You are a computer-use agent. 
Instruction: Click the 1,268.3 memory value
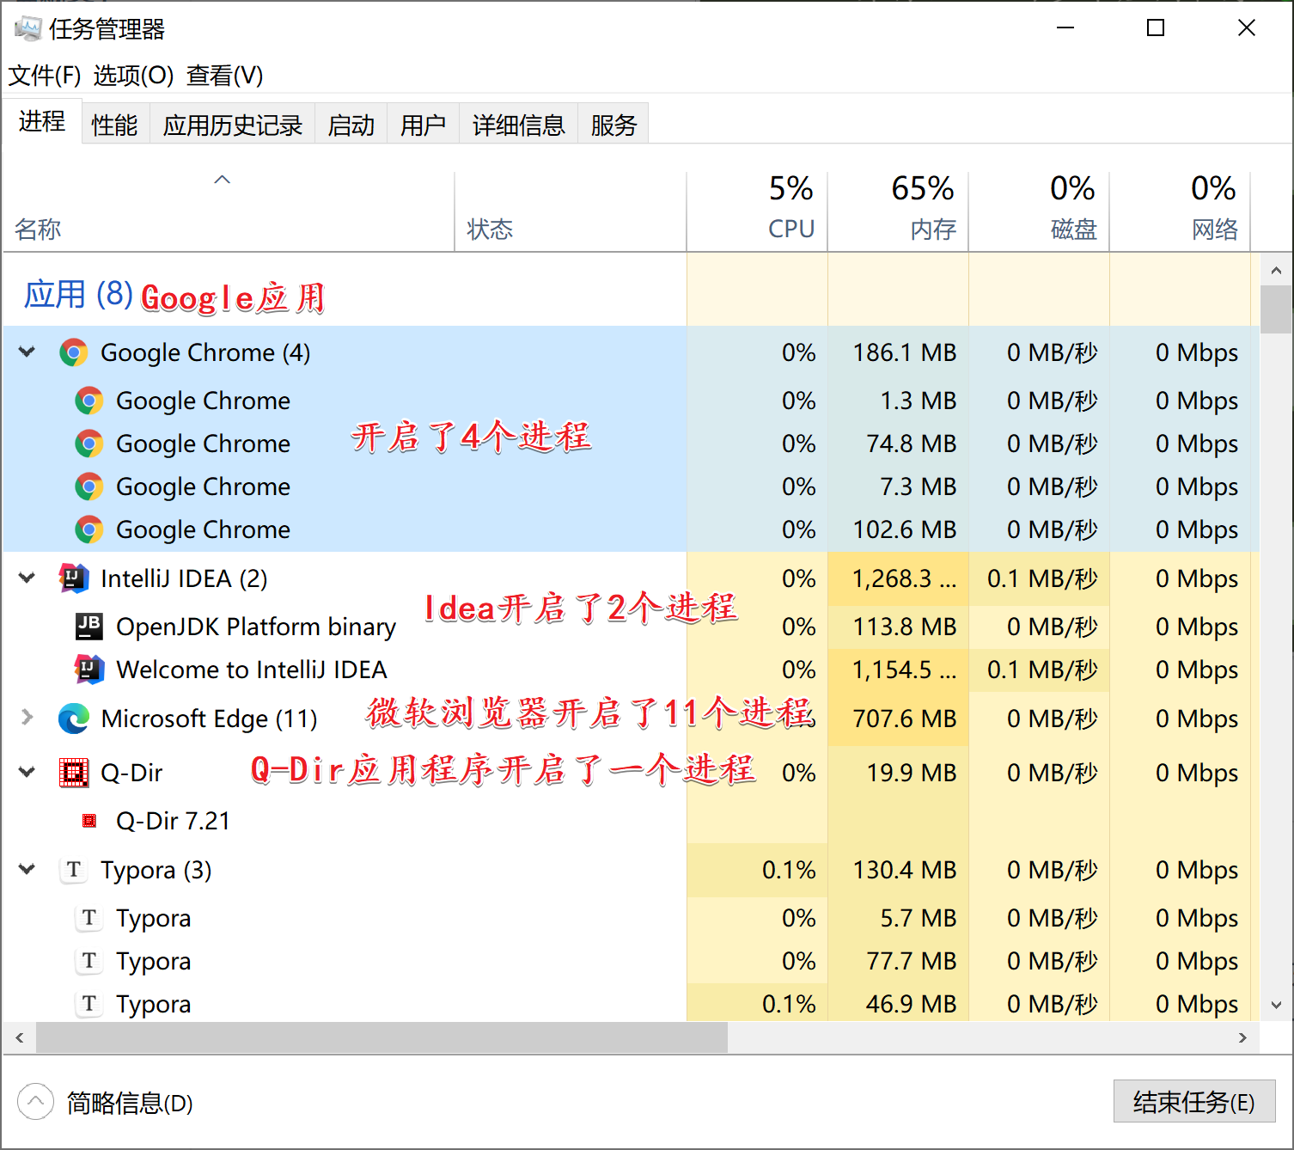point(903,578)
